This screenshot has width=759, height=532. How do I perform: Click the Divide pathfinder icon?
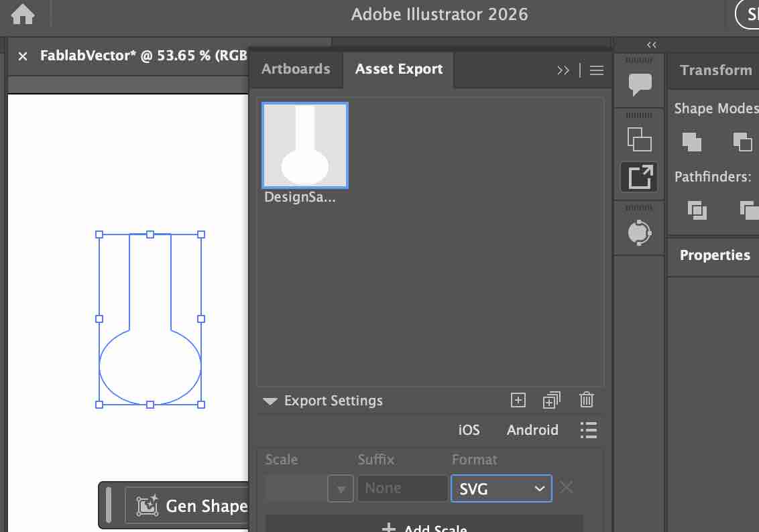[697, 210]
